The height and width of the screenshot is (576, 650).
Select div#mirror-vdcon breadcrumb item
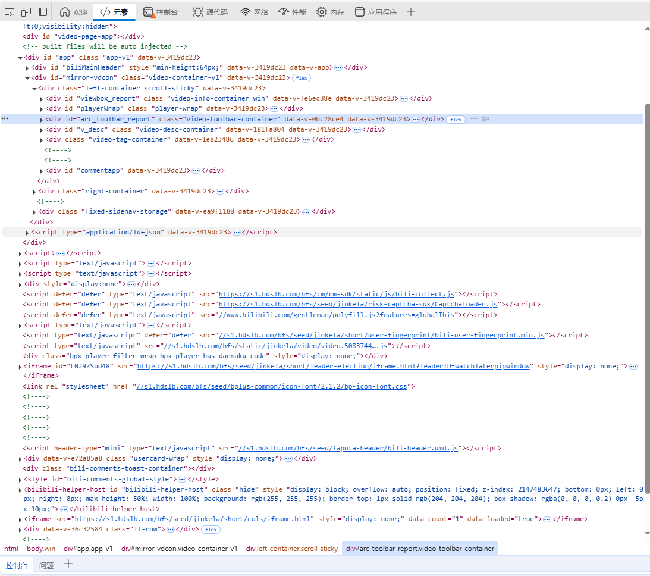(x=179, y=549)
